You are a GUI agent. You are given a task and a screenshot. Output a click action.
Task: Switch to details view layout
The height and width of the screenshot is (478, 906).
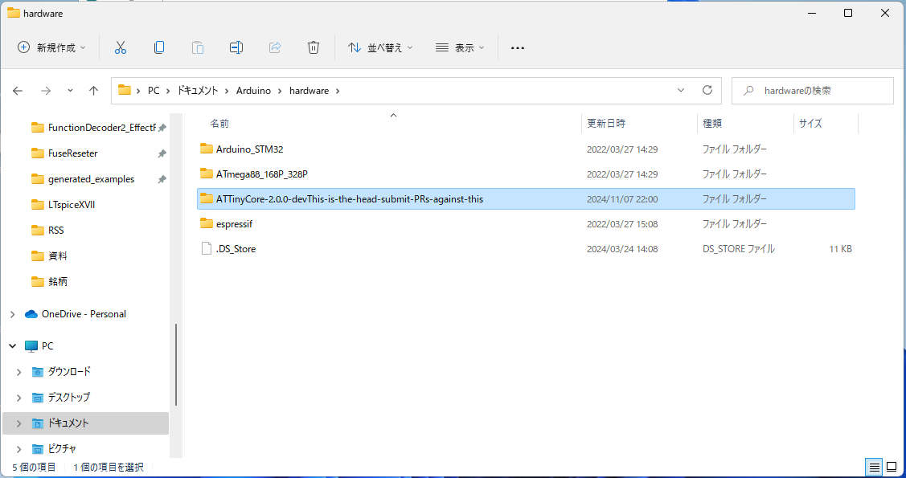point(874,467)
